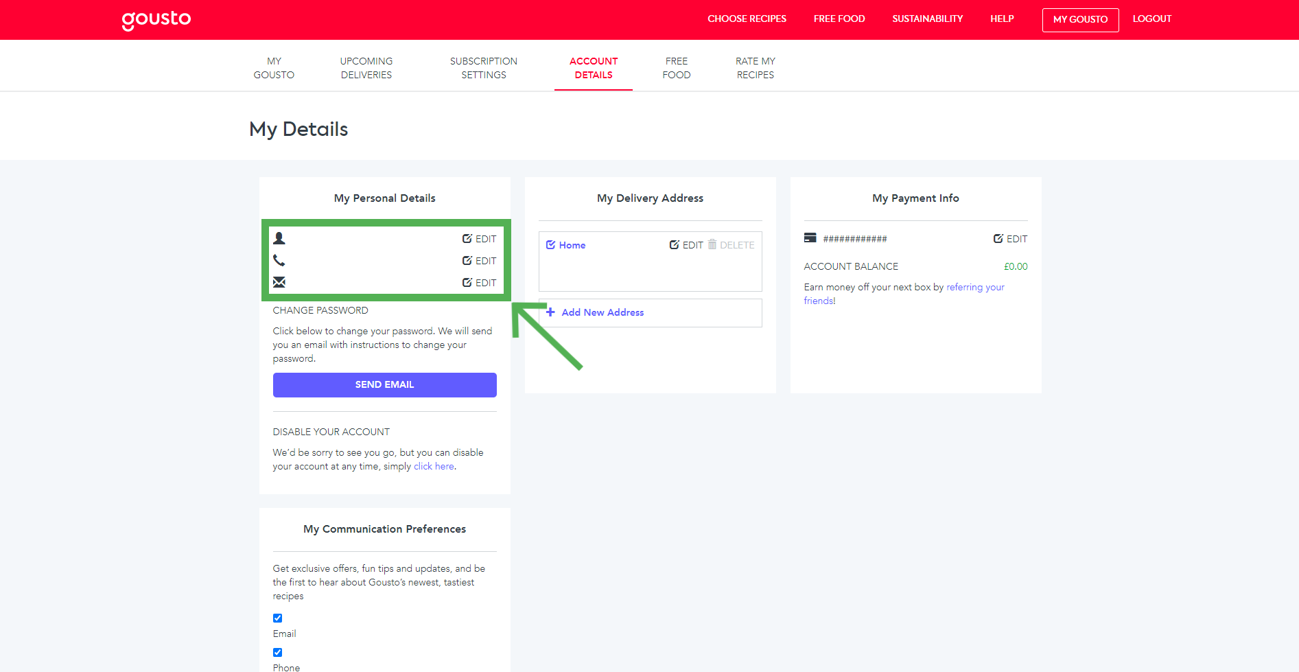Click ACCOUNT BALANCE label
Image resolution: width=1299 pixels, height=672 pixels.
pyautogui.click(x=851, y=266)
